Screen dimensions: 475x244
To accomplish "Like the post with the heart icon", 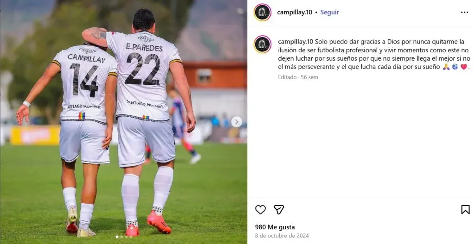I will (260, 210).
